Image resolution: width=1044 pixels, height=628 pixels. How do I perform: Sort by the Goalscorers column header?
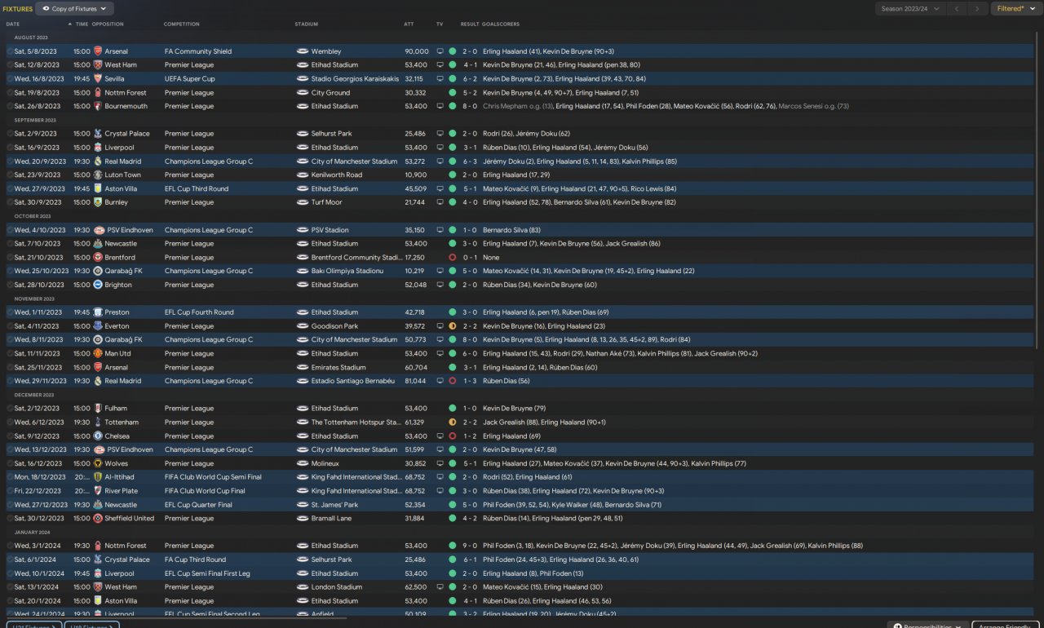[501, 24]
